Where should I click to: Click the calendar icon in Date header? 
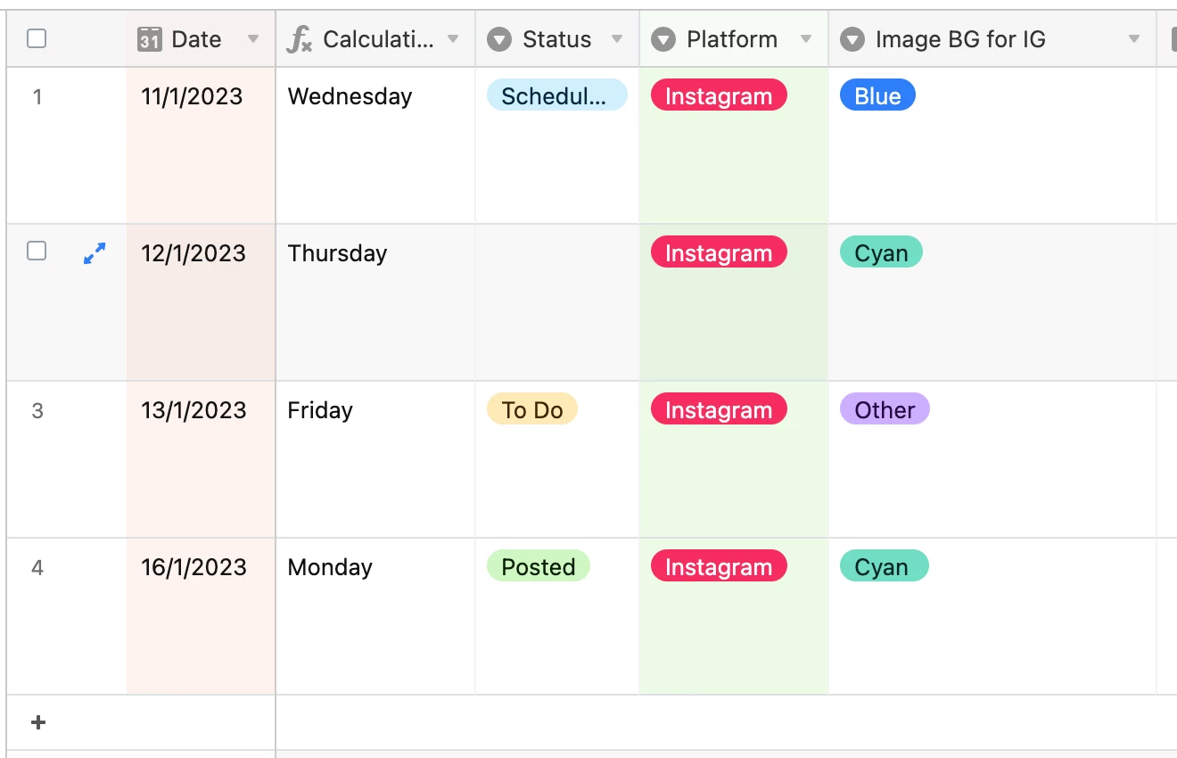coord(149,39)
